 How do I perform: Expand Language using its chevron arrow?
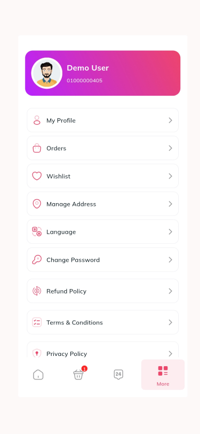click(x=171, y=231)
